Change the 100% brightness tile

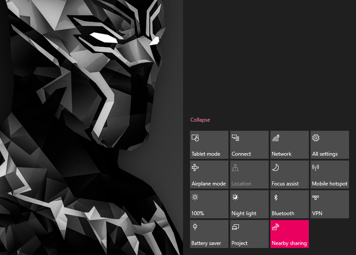tap(209, 204)
